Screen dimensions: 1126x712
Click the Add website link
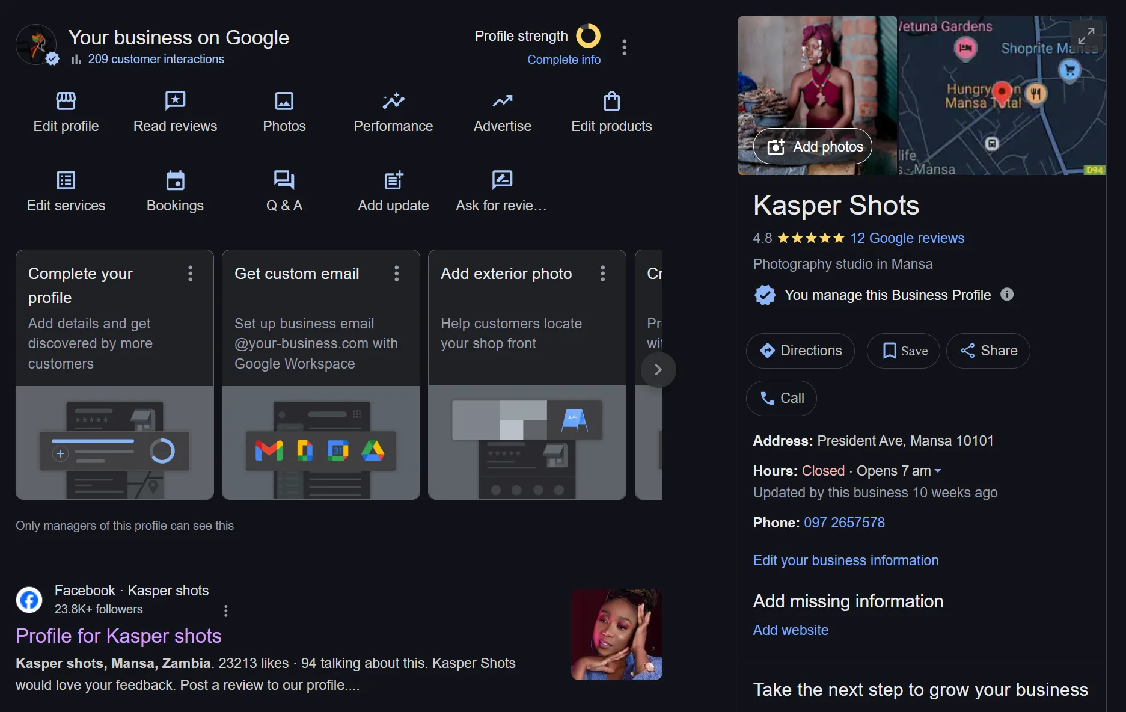click(x=791, y=630)
